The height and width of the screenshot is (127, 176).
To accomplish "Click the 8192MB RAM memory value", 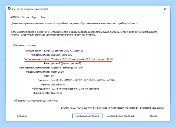I will click(x=58, y=85).
